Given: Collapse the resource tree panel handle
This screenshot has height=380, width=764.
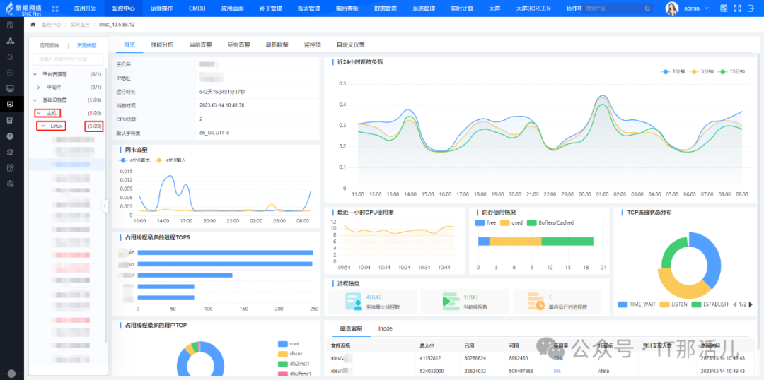Looking at the screenshot, I should coord(105,206).
